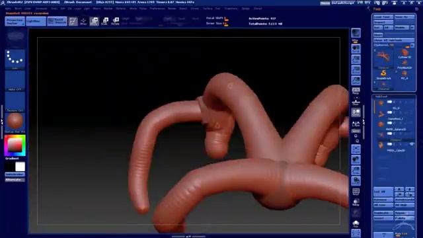
Task: Toggle visibility switch on PM3D_Sphere3D subtool
Action: 389,123
